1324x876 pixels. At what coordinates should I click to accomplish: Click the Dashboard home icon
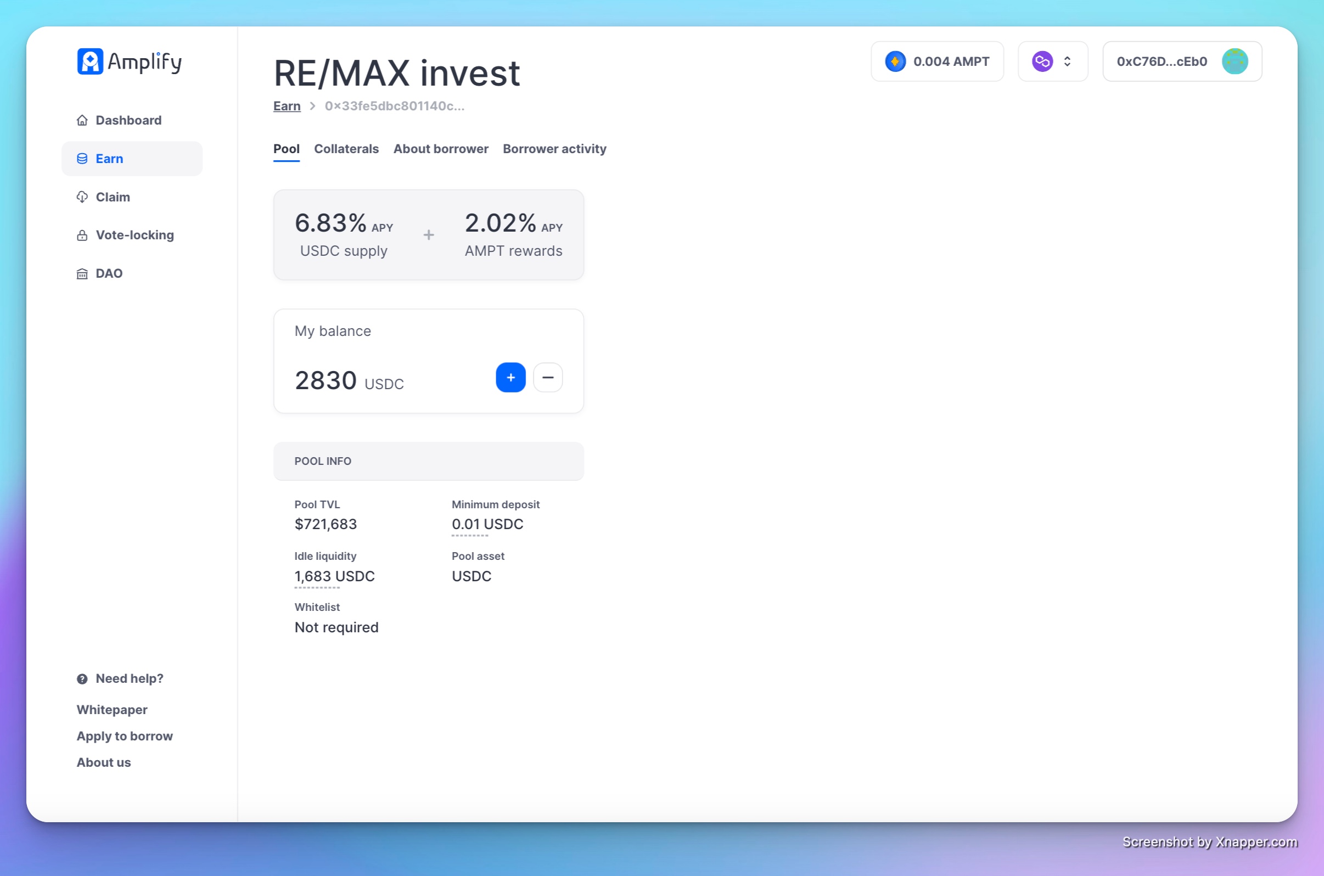tap(82, 120)
